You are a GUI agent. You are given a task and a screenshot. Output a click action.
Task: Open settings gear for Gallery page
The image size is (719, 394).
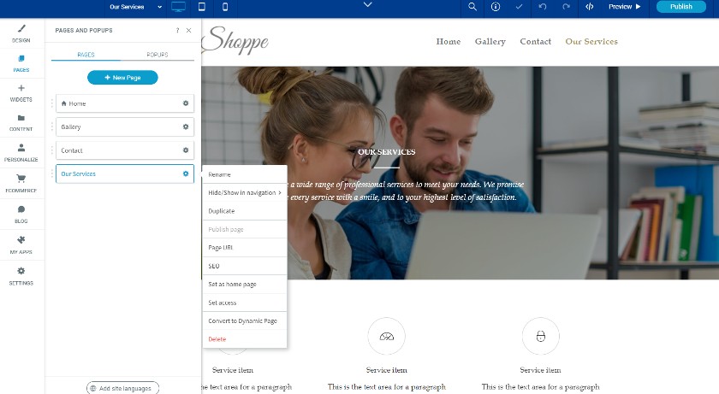tap(186, 126)
